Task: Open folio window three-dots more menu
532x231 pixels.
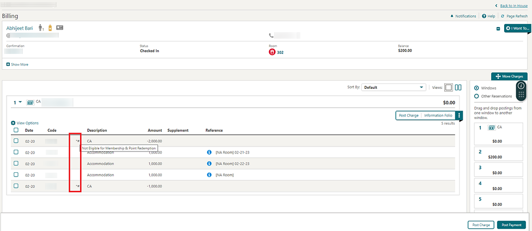Action: click(460, 115)
